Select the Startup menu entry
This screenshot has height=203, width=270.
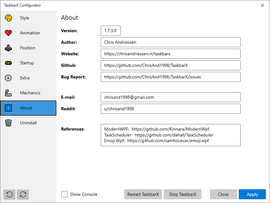click(x=28, y=63)
